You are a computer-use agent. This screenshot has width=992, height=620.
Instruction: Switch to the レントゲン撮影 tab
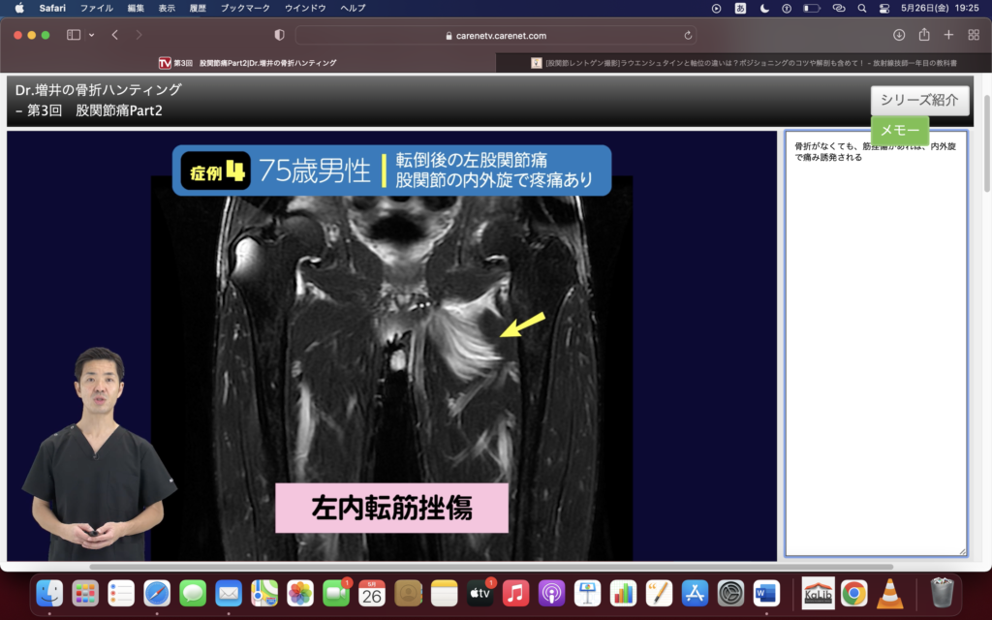pyautogui.click(x=742, y=63)
